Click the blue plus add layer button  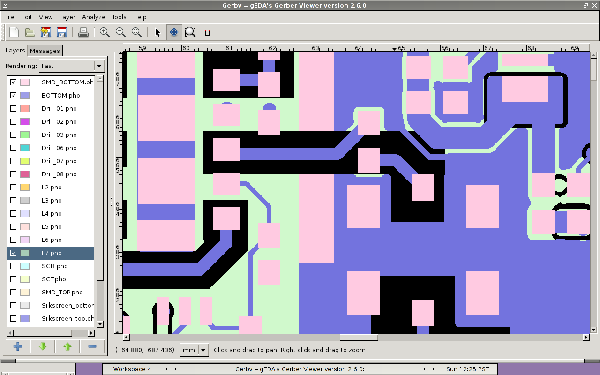[x=18, y=346]
